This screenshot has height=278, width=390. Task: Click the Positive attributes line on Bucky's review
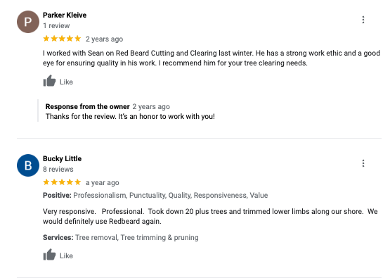pos(155,195)
